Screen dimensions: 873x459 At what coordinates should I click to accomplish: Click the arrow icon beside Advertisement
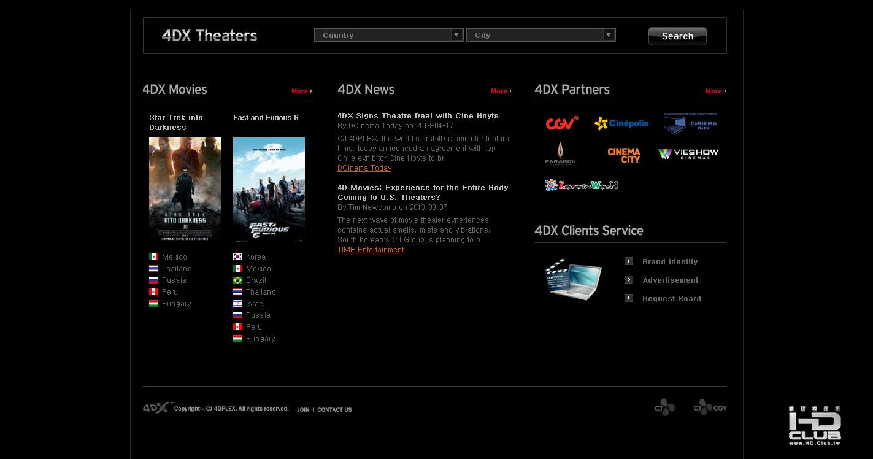[629, 280]
